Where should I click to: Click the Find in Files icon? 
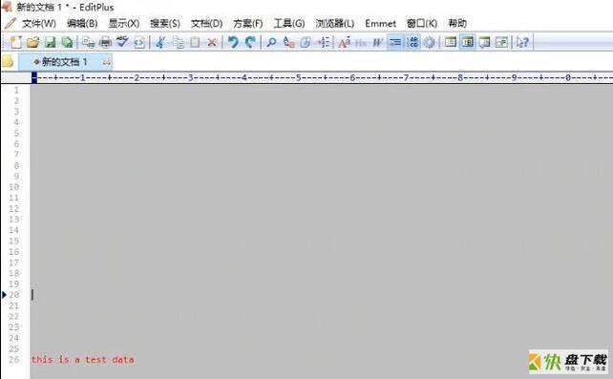[306, 42]
